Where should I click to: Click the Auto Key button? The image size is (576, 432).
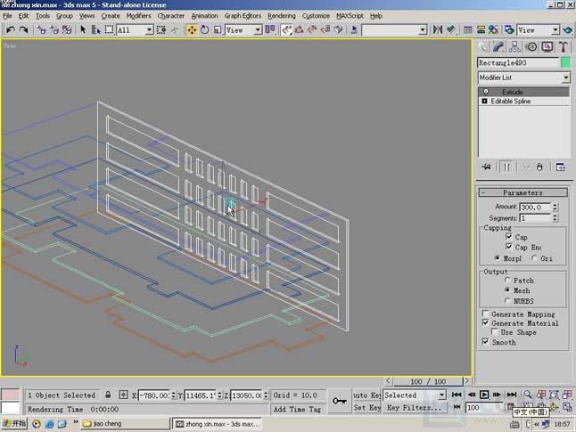[366, 395]
